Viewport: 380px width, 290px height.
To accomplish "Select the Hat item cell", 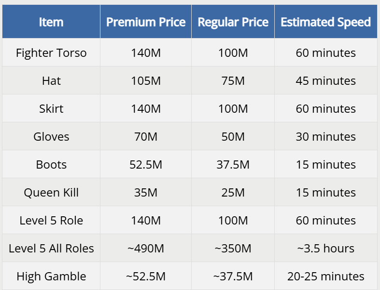I will [x=51, y=80].
